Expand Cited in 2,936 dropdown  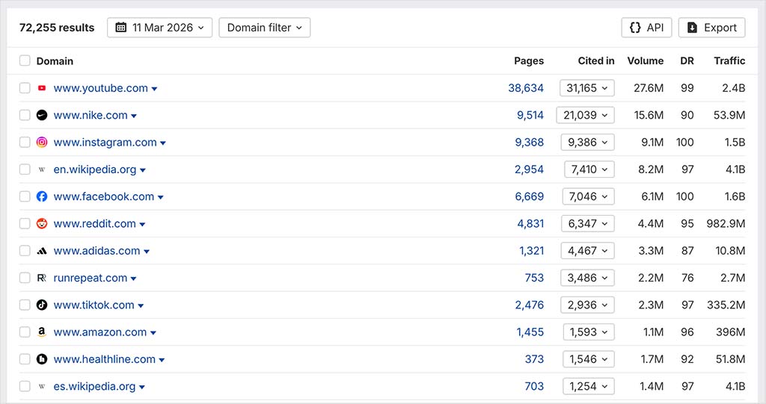[588, 305]
